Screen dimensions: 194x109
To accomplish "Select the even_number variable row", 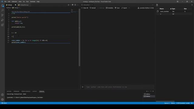I will (x=174, y=12).
